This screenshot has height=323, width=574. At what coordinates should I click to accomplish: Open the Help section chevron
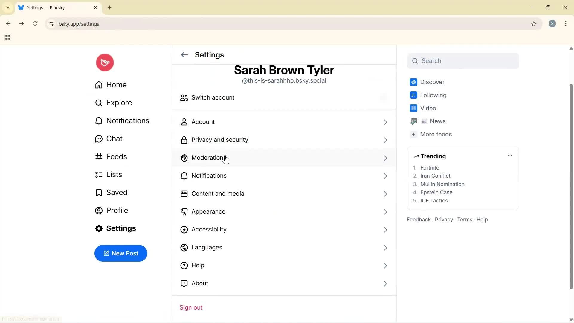click(385, 266)
